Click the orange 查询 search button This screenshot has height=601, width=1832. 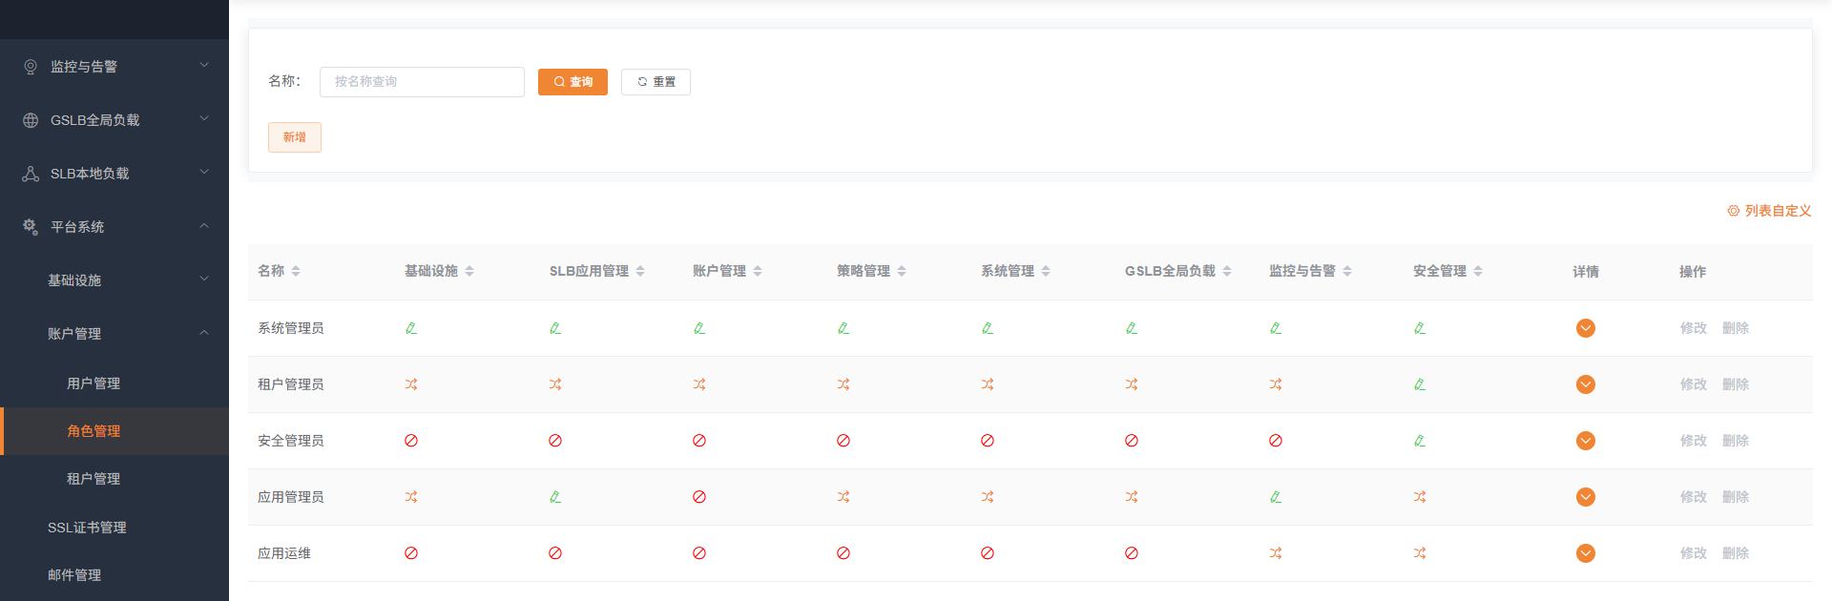click(x=572, y=82)
